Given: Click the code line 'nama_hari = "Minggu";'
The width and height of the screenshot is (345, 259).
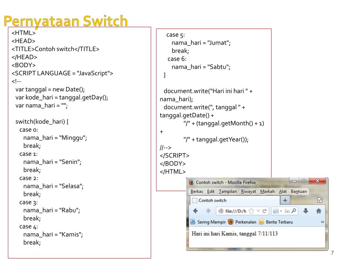Looking at the screenshot, I should [x=55, y=138].
